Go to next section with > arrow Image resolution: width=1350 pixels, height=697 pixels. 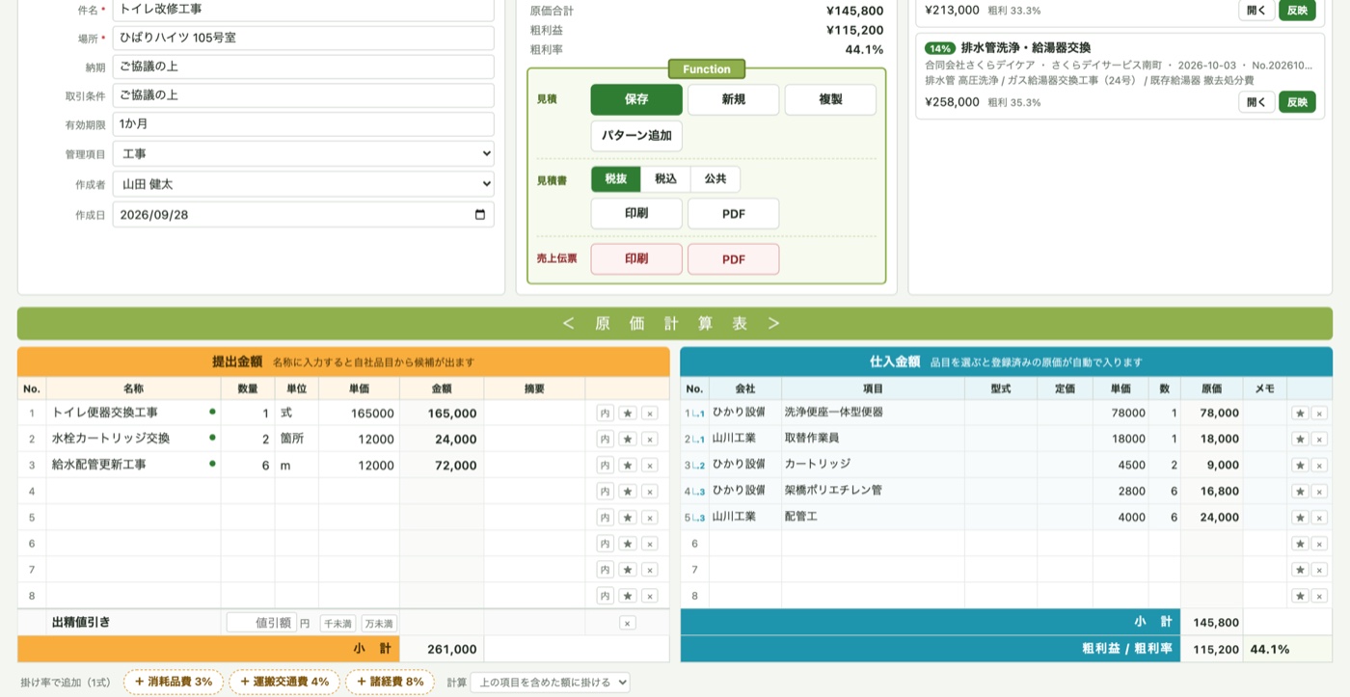pyautogui.click(x=773, y=324)
